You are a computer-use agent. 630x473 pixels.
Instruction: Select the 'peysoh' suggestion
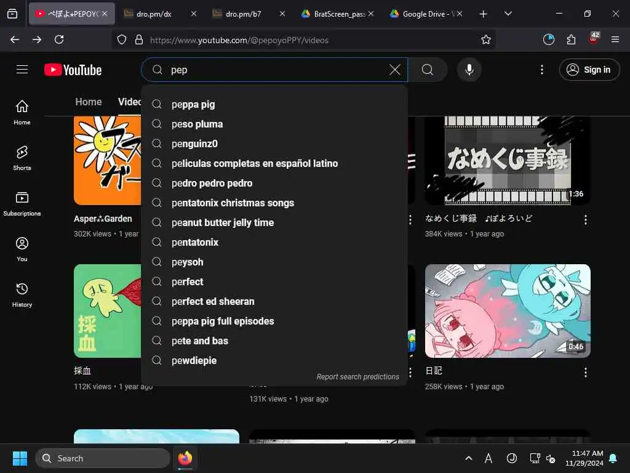(274, 262)
